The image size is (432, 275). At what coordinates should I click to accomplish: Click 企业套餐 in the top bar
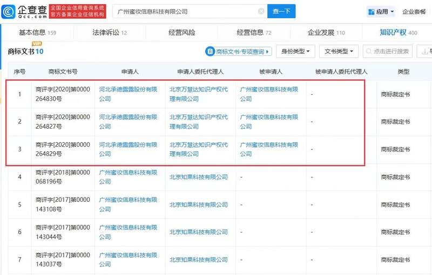point(414,11)
